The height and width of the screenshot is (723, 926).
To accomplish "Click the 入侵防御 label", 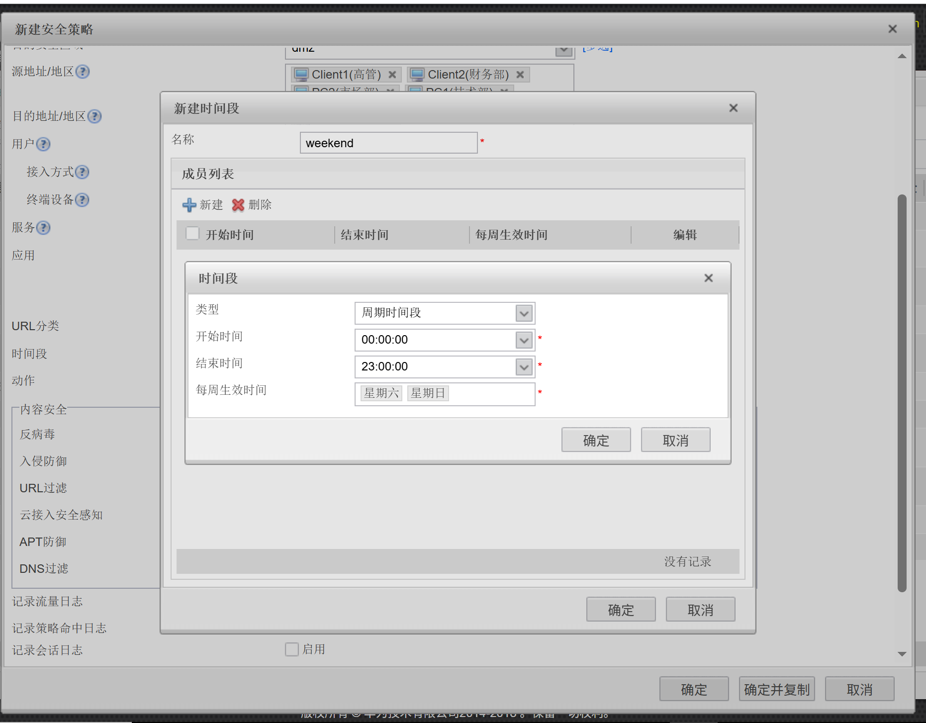I will click(43, 461).
